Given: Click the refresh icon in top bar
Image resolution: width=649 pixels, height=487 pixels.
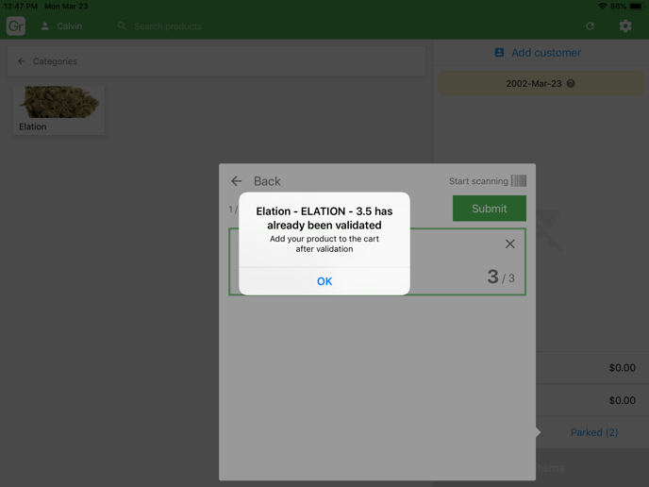Looking at the screenshot, I should pos(591,26).
